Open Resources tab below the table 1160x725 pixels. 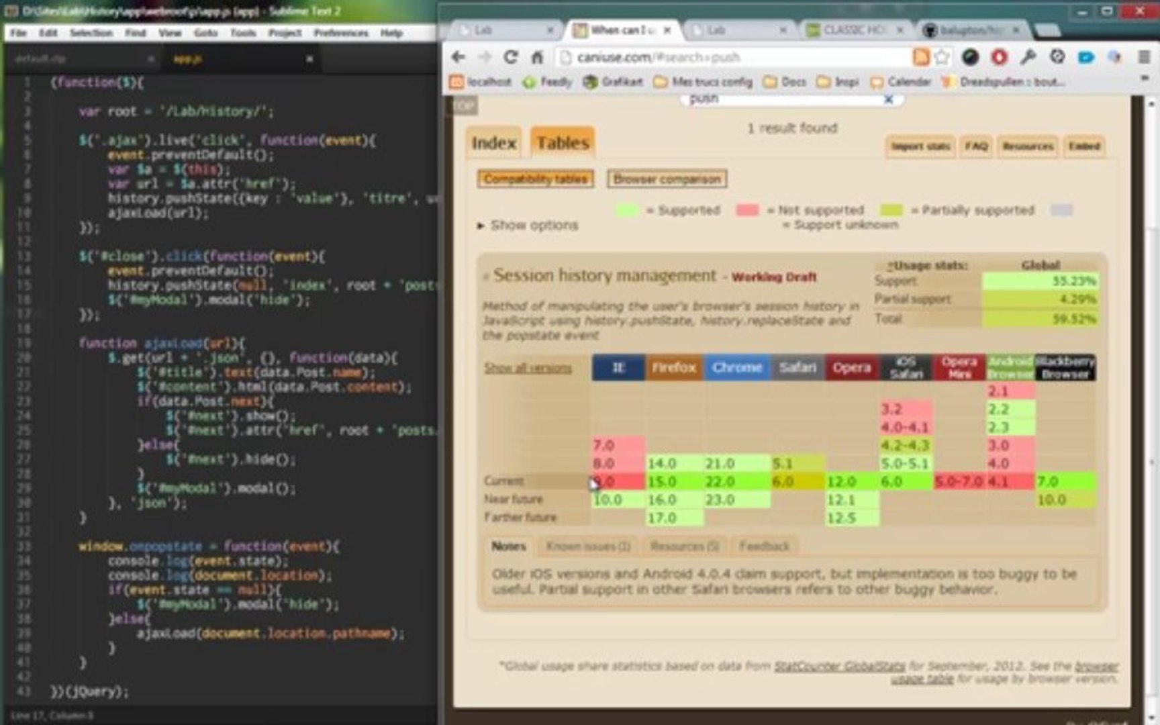[684, 546]
